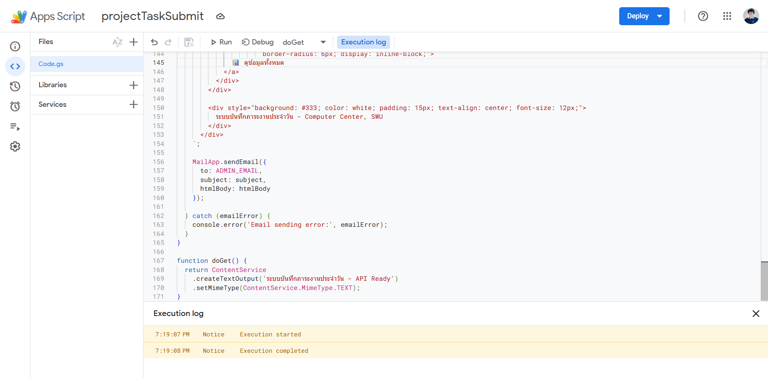Add a service with plus icon

[x=134, y=104]
